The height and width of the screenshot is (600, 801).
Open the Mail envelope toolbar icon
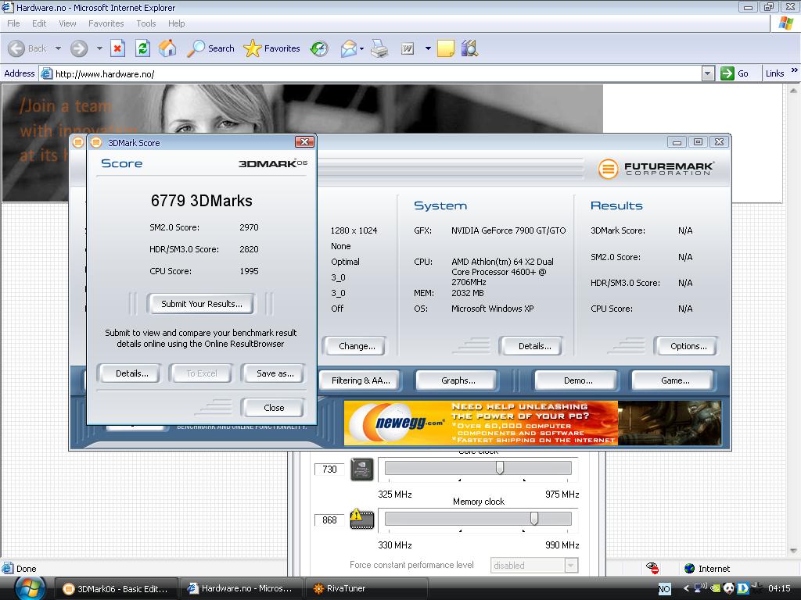click(348, 48)
